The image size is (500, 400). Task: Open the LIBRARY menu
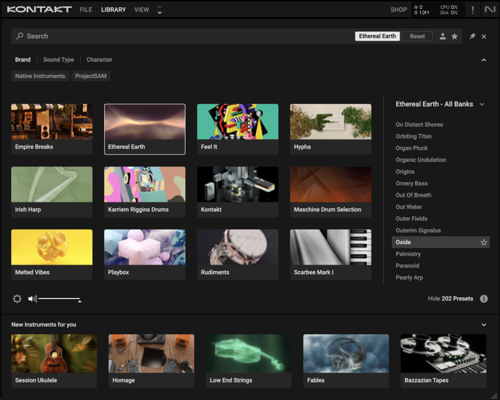click(113, 10)
